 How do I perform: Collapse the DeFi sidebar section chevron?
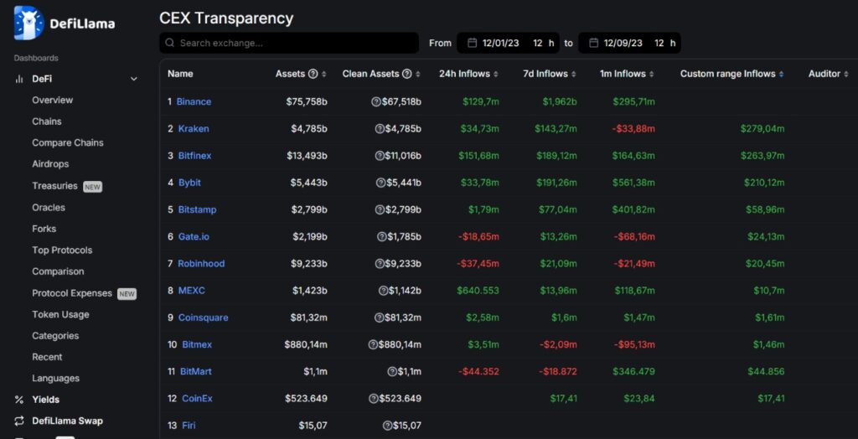tap(133, 79)
